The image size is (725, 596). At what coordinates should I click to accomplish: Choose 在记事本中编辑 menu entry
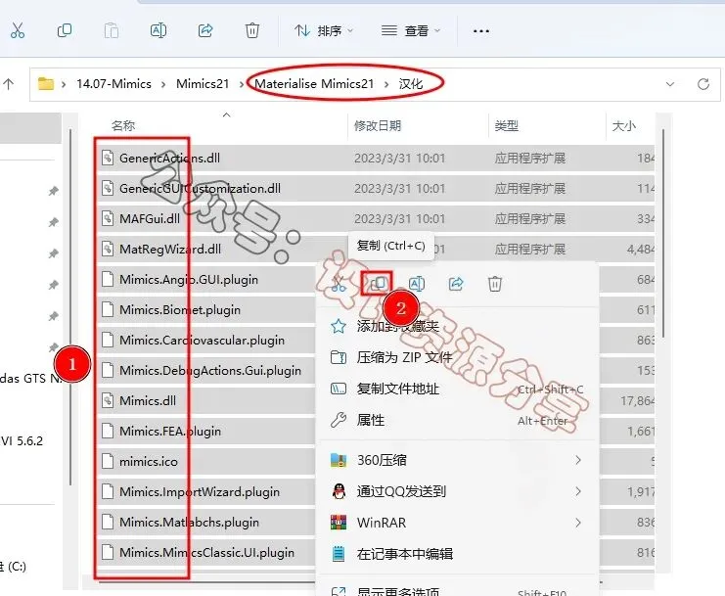click(x=457, y=554)
